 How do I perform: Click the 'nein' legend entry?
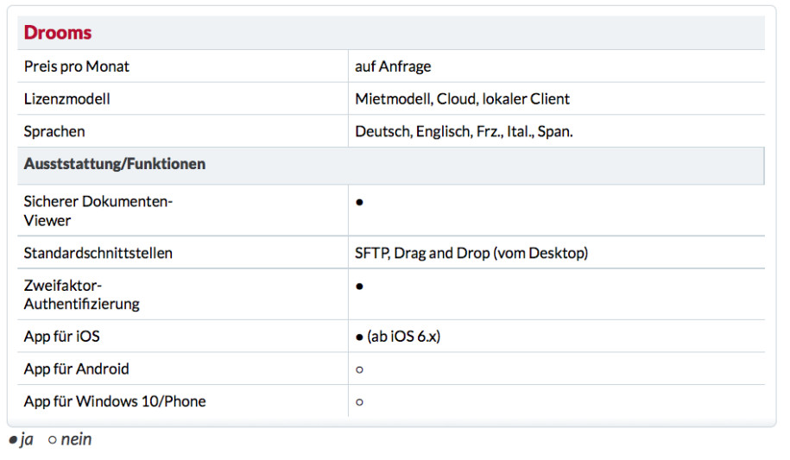pyautogui.click(x=70, y=440)
